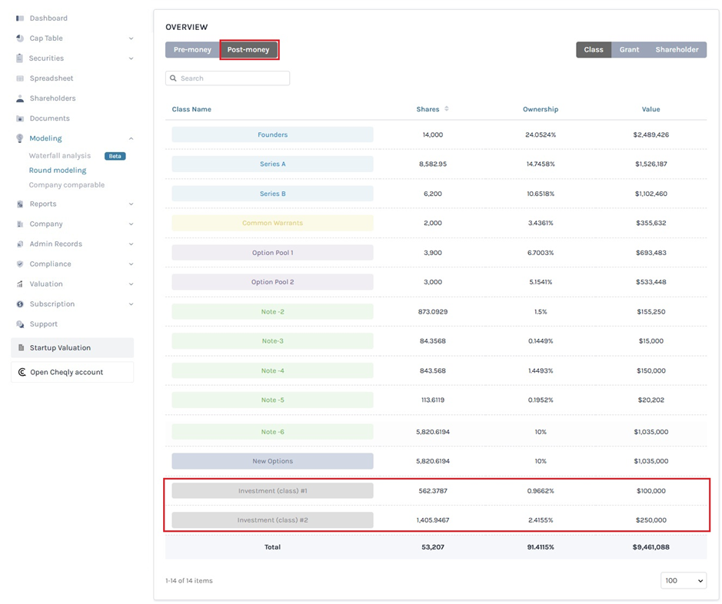Collapse the Modeling section chevron
Viewport: 722px width, 604px height.
click(131, 138)
